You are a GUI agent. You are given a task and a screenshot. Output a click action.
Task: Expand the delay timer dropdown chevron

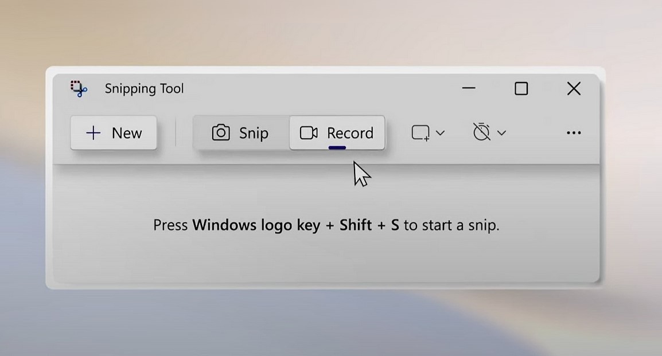tap(501, 133)
